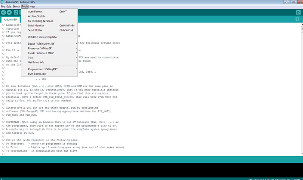Expand the Programmer "USBtinyISP" submenu
This screenshot has width=303, height=180.
point(49,69)
